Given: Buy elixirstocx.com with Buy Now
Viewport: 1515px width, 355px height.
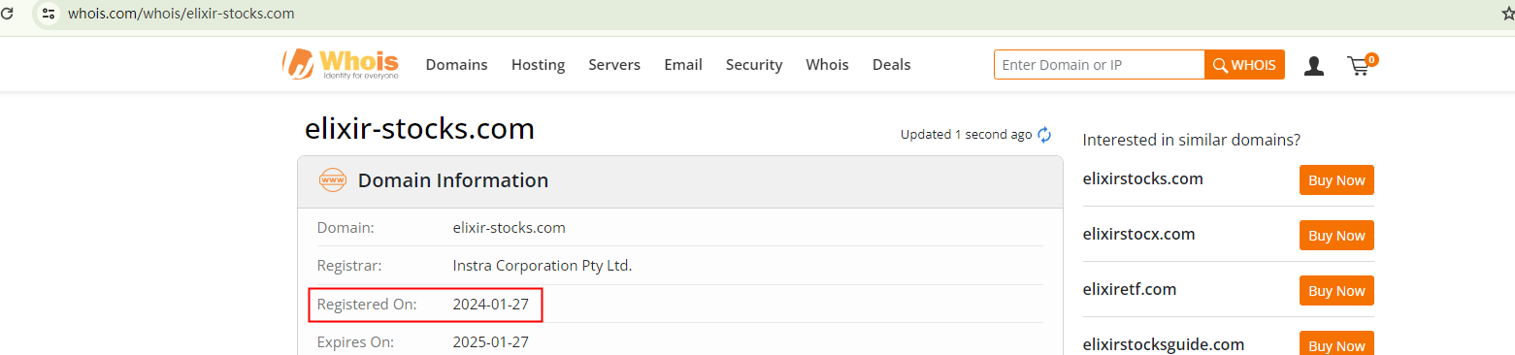Looking at the screenshot, I should [1336, 236].
